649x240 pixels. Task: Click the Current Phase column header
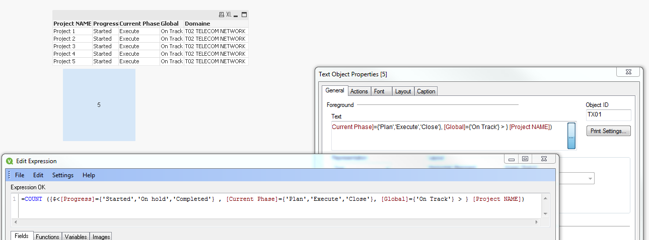[139, 24]
